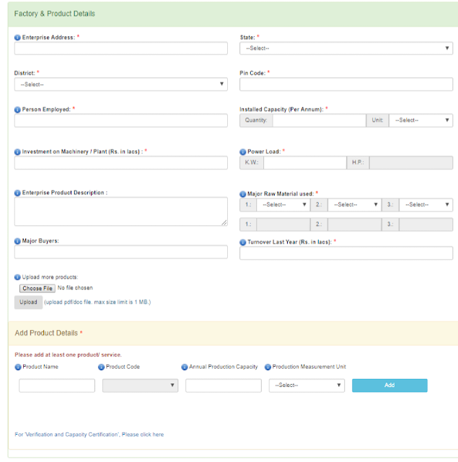This screenshot has height=462, width=458.
Task: Click info icon next to Person Employed
Action: [x=17, y=110]
